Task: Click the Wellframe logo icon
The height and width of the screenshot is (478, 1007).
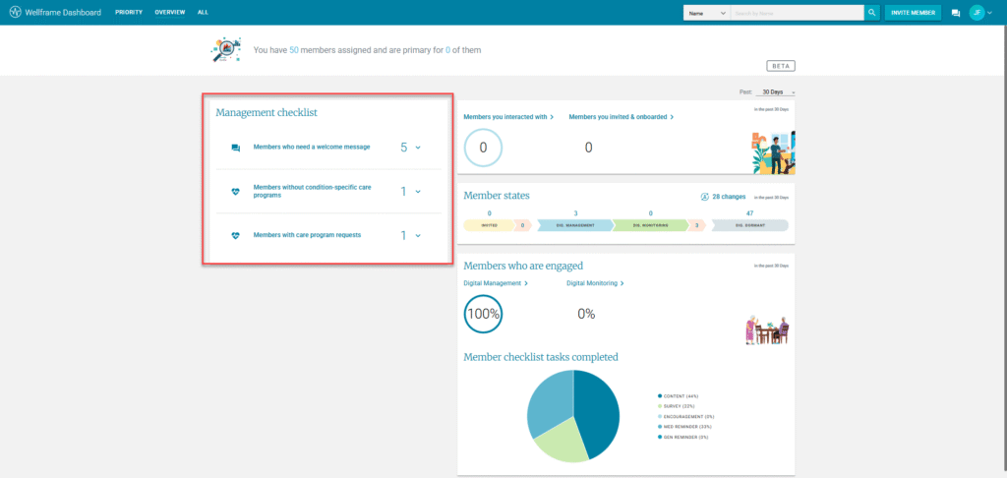Action: point(15,13)
